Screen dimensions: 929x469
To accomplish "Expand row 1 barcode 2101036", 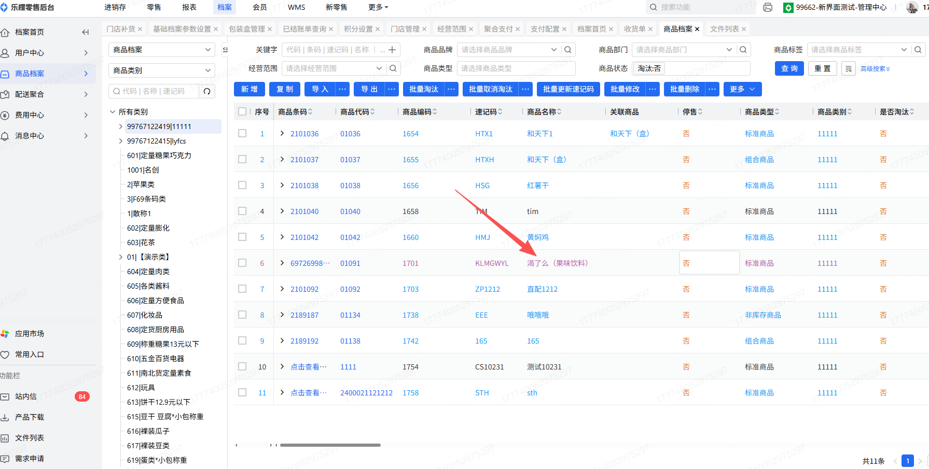I will click(282, 133).
